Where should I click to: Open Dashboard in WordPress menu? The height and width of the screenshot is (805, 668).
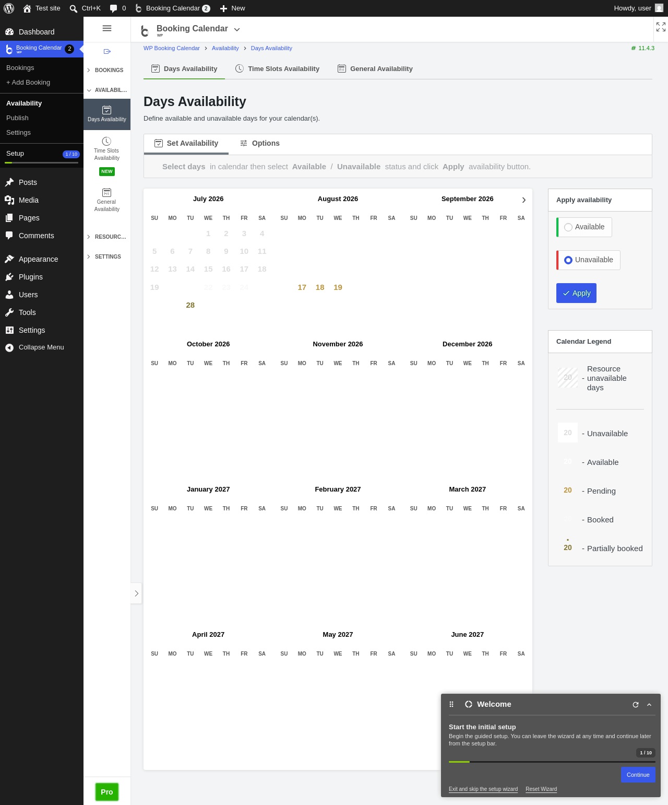(42, 32)
